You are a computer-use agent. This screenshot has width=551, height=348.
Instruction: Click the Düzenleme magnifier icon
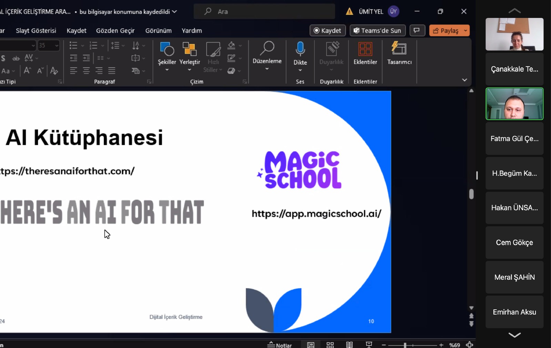[x=267, y=48]
